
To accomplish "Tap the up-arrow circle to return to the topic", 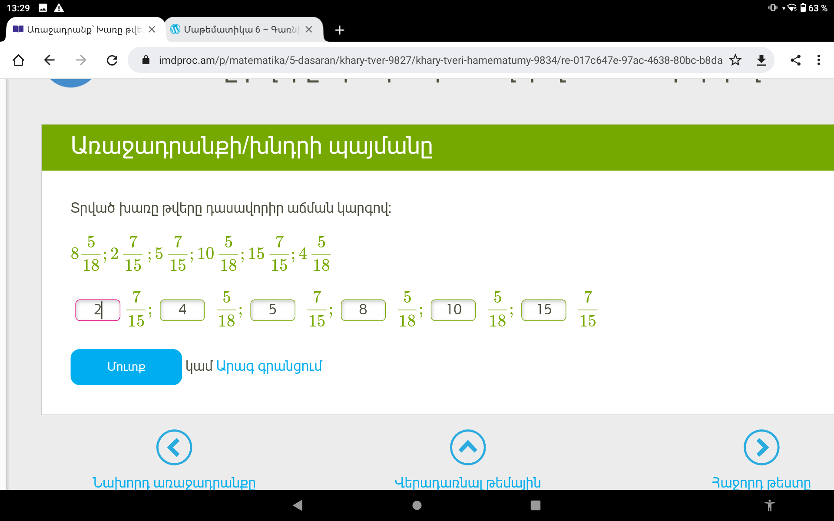I will pyautogui.click(x=468, y=447).
